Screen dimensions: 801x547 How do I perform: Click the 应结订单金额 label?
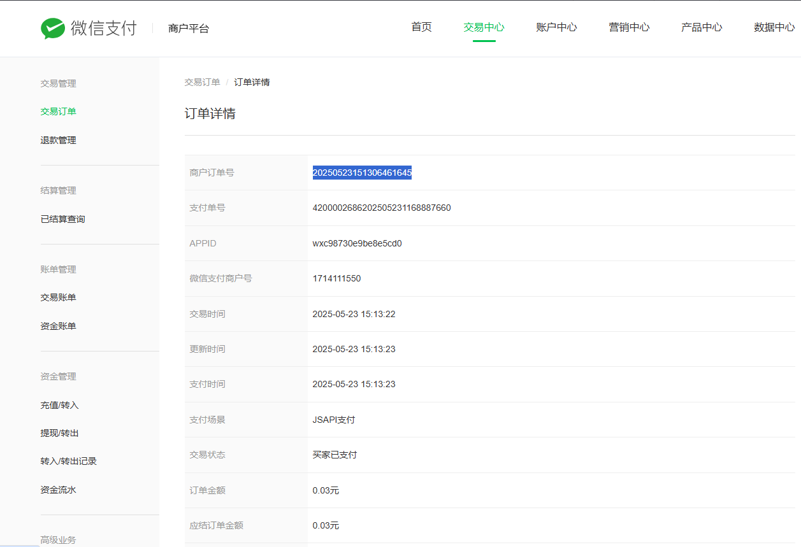[x=216, y=525]
